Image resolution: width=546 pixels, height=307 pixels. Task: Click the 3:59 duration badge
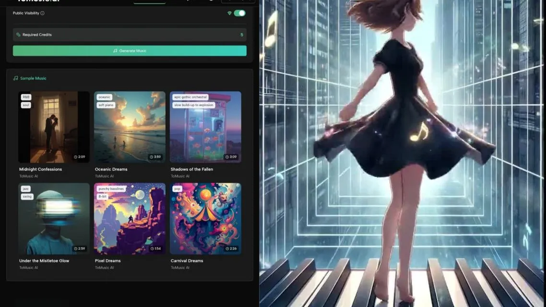click(155, 157)
